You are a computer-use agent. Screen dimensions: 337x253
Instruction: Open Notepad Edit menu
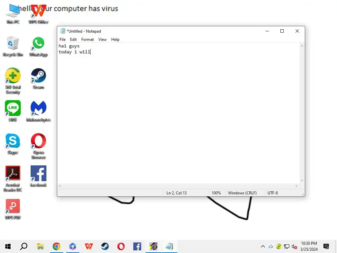point(73,40)
